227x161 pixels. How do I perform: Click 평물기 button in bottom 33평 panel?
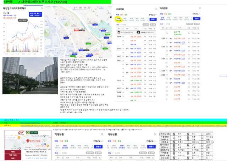click(x=98, y=146)
